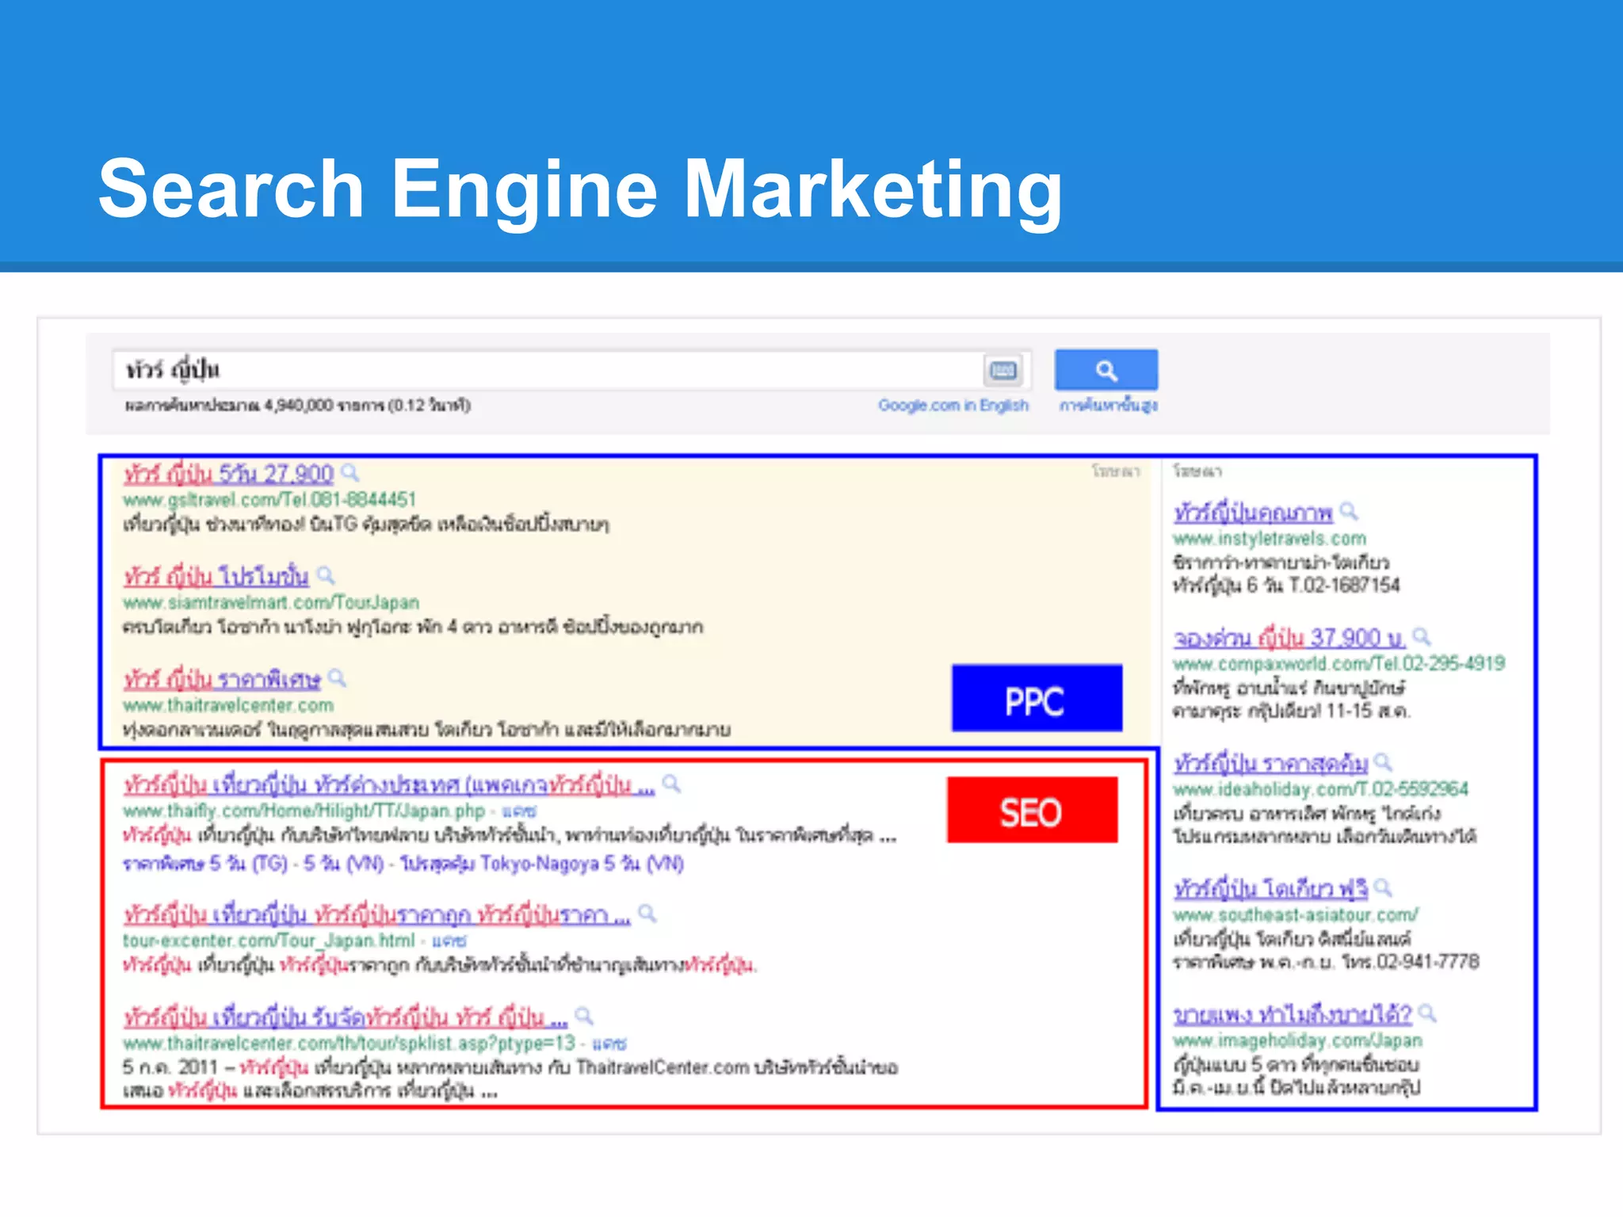Preview magnifier beside instyletravels ad title
The width and height of the screenshot is (1623, 1217).
click(x=1349, y=513)
